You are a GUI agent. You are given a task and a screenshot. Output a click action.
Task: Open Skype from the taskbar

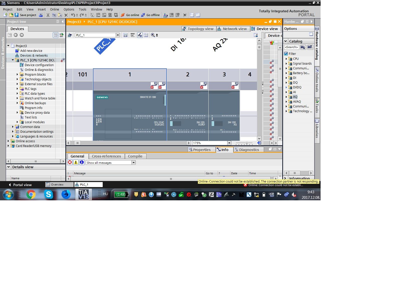click(49, 194)
